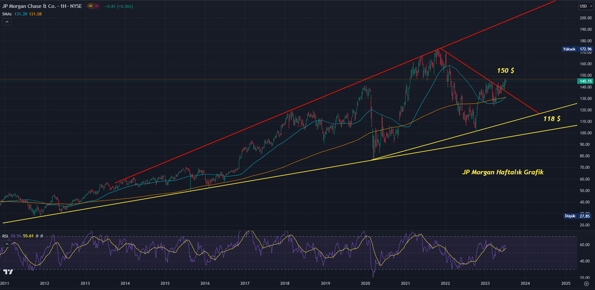The width and height of the screenshot is (595, 290).
Task: Click the price change +0.81 (+0.56%) text
Action: [119, 6]
